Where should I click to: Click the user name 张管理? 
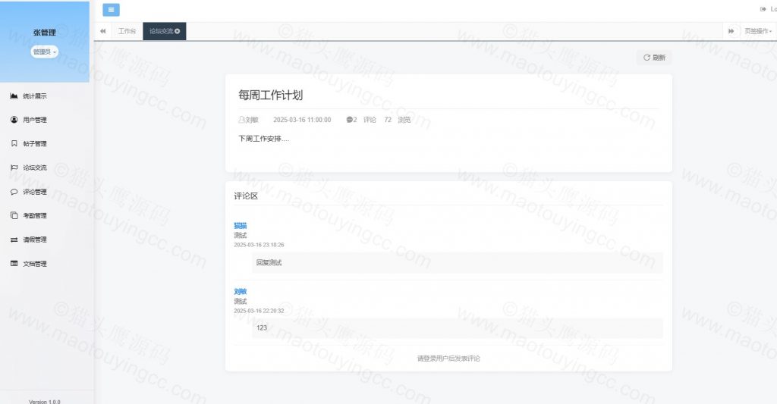click(x=45, y=33)
